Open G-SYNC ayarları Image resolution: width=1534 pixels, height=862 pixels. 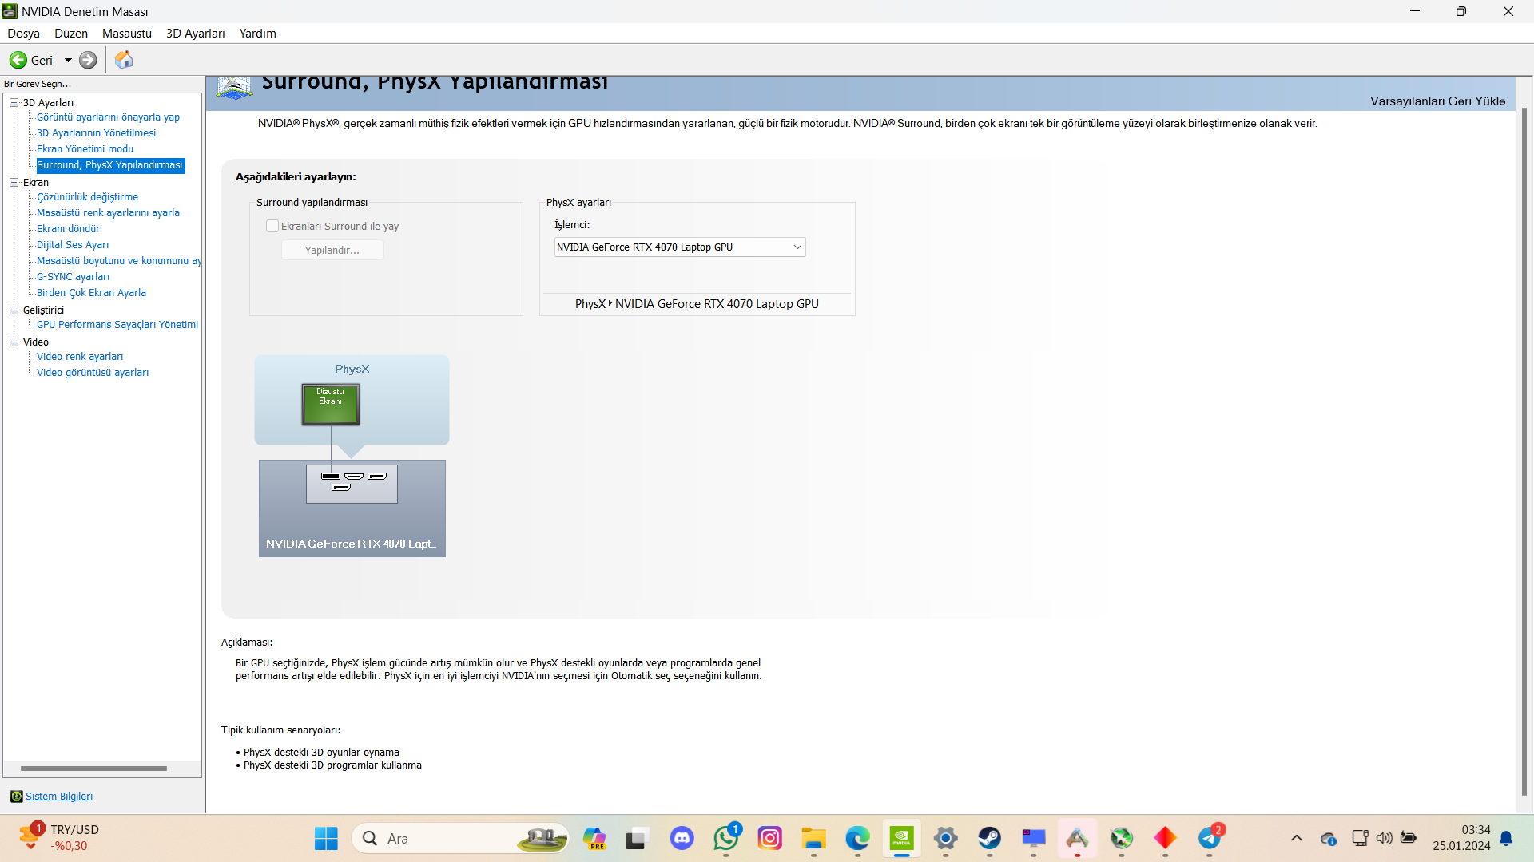(x=73, y=277)
